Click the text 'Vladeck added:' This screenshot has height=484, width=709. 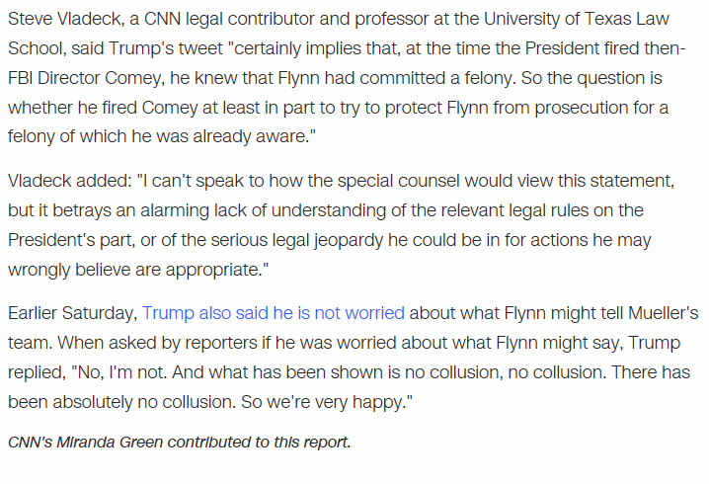click(x=70, y=181)
